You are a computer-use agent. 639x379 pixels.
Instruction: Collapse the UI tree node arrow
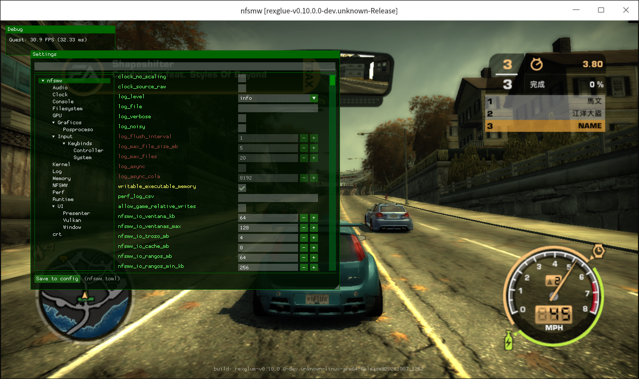tap(54, 206)
